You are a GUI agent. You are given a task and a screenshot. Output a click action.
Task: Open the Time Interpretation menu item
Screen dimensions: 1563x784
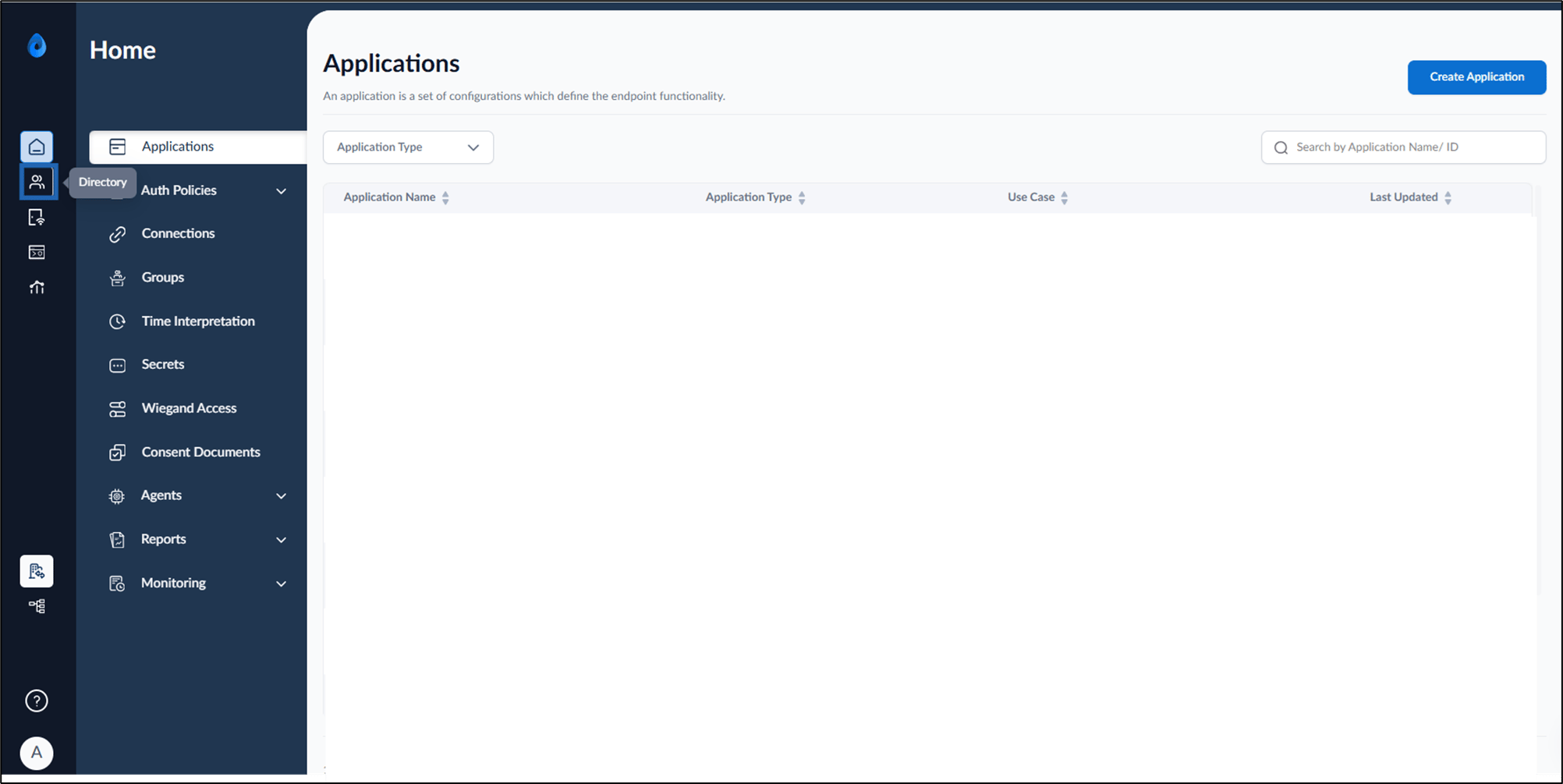(198, 321)
